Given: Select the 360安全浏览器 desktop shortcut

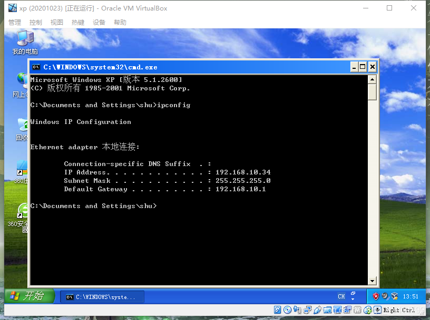Looking at the screenshot, I should [x=18, y=218].
